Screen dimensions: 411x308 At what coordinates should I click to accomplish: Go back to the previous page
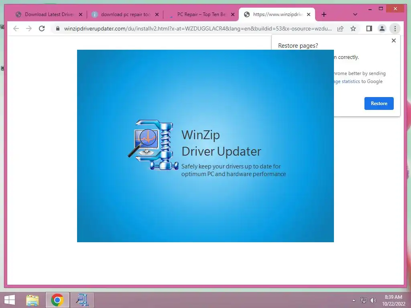[x=16, y=28]
